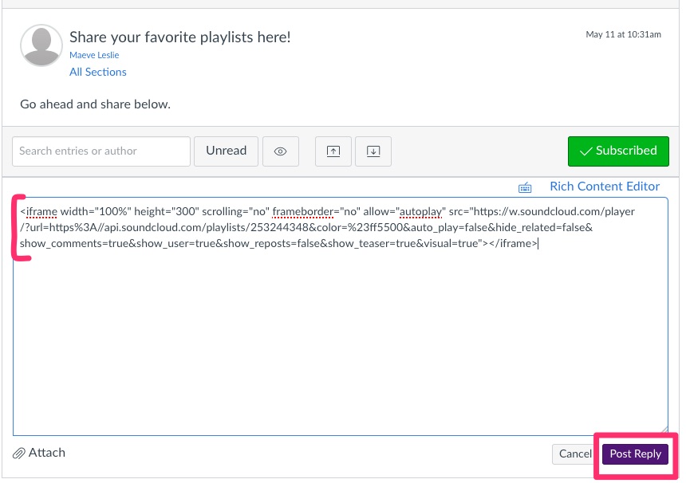Toggle the green Subscribed button
686x483 pixels.
tap(618, 151)
